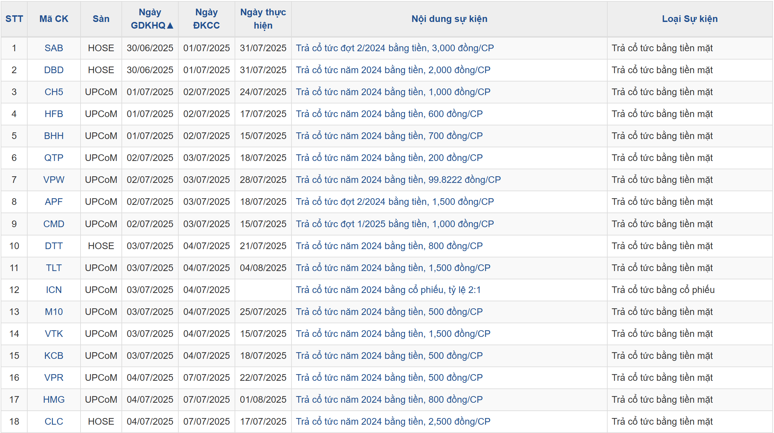774x433 pixels.
Task: Open CLC event 2,500 đồng/CP link
Action: (393, 422)
